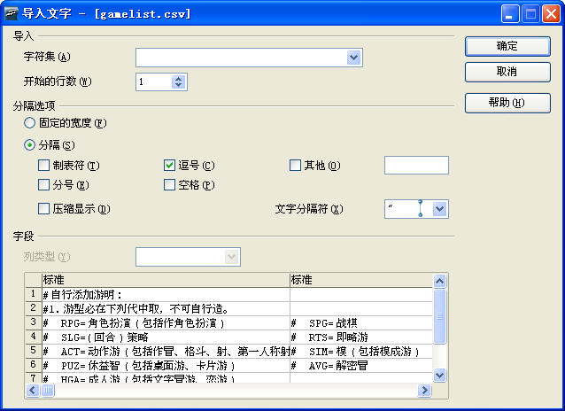565x411 pixels.
Task: Click the cell '# AVG= 解密冒'
Action: coord(361,366)
